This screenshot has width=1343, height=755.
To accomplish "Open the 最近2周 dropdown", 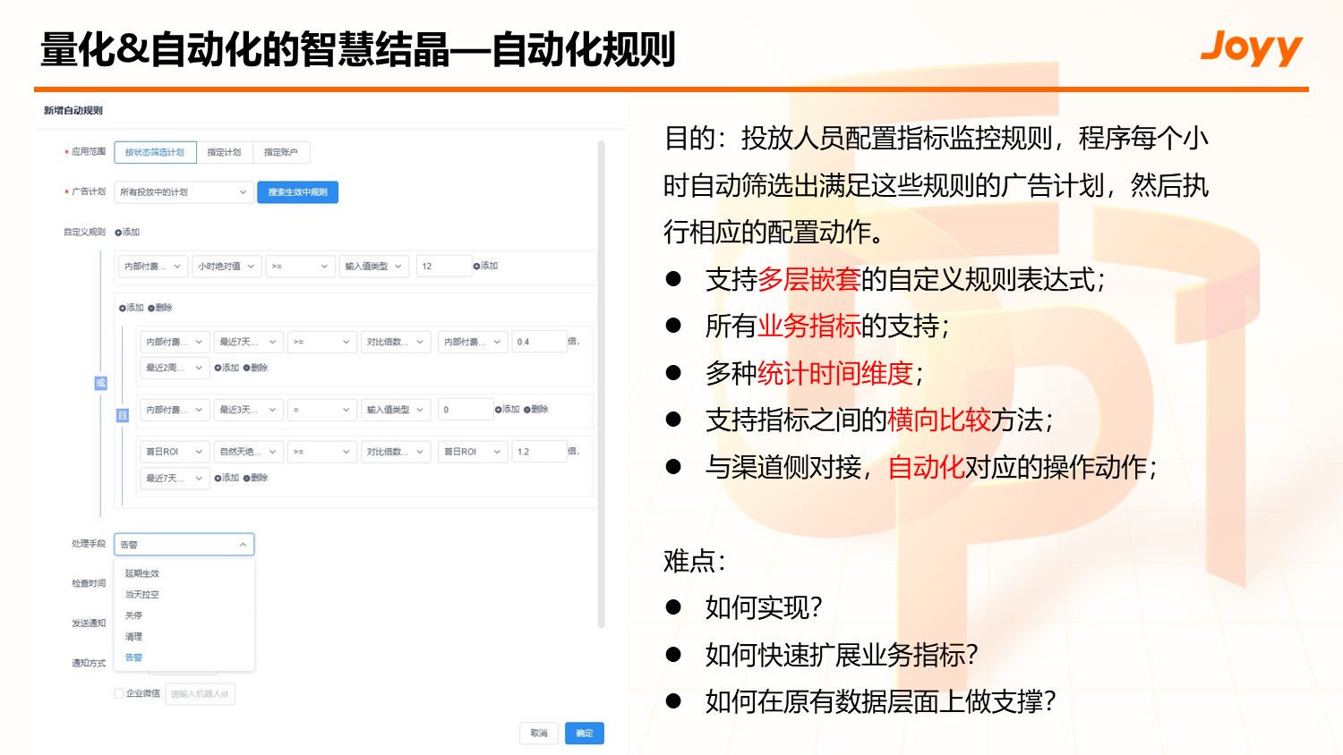I will pos(175,368).
